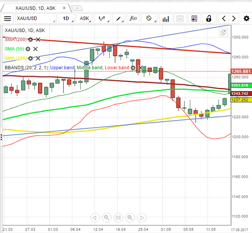
Task: Click the 1243.742 dark red price label
Action: 241,94
